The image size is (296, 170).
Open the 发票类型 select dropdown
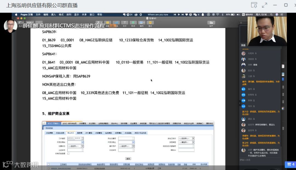(x=186, y=142)
